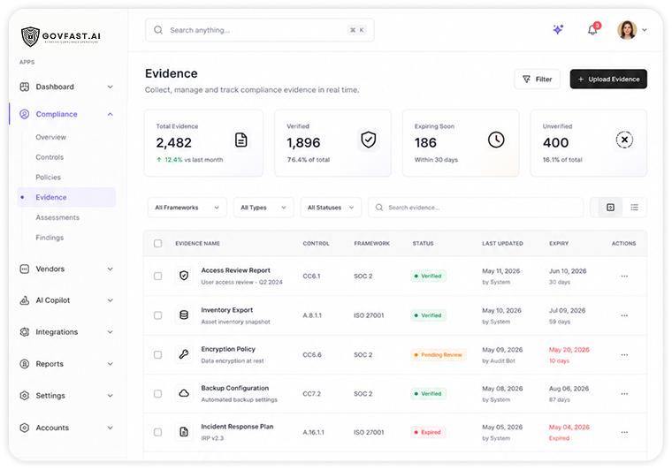Click the Filter button
The image size is (672, 470).
point(537,80)
